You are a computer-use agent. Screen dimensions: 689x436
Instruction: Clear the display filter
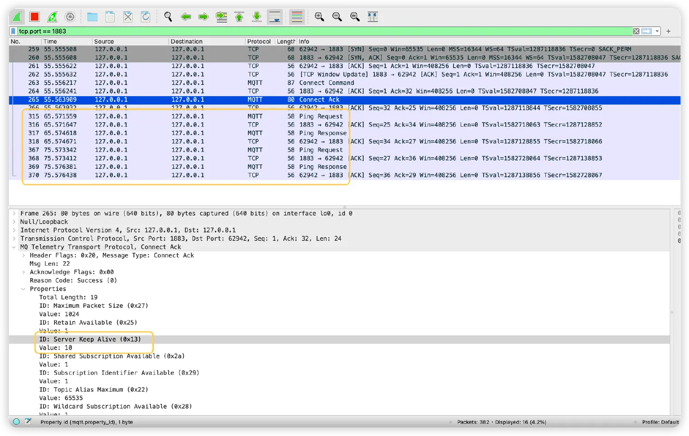point(636,31)
